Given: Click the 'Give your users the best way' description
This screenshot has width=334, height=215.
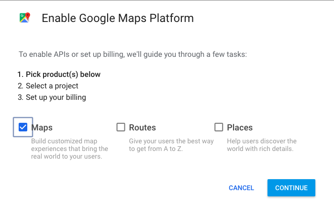Looking at the screenshot, I should point(171,145).
